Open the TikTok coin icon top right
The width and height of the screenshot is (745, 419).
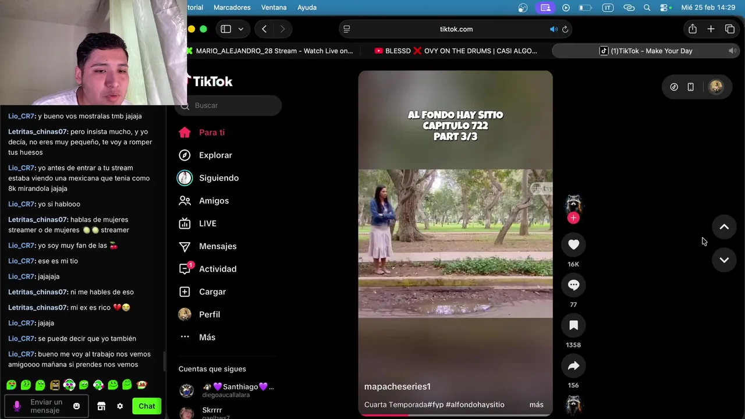[x=674, y=87]
